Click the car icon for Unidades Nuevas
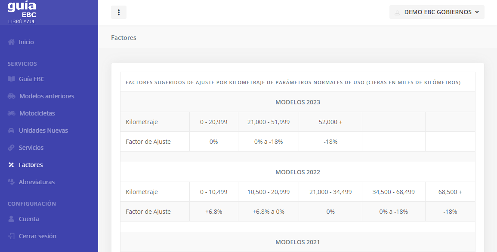Image resolution: width=497 pixels, height=252 pixels. pyautogui.click(x=12, y=131)
